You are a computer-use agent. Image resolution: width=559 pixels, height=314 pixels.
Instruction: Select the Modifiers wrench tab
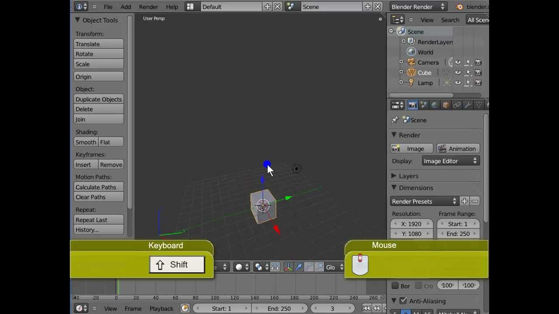(x=468, y=105)
